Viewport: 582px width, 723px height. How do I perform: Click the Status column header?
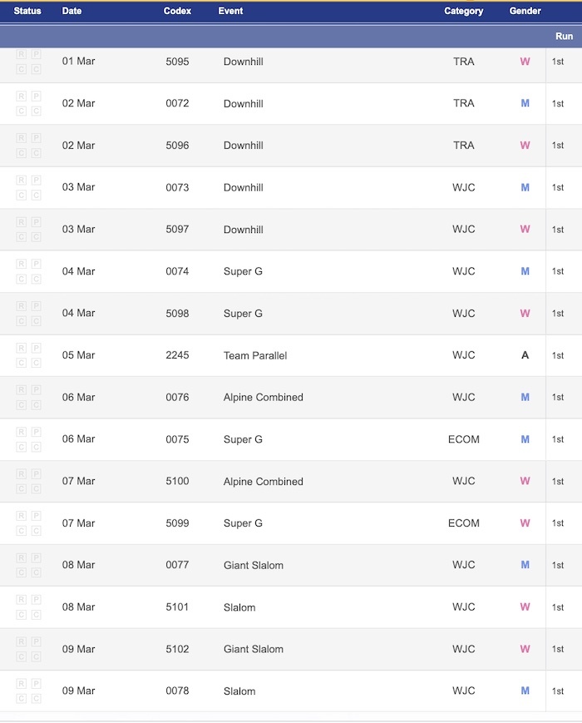(27, 11)
